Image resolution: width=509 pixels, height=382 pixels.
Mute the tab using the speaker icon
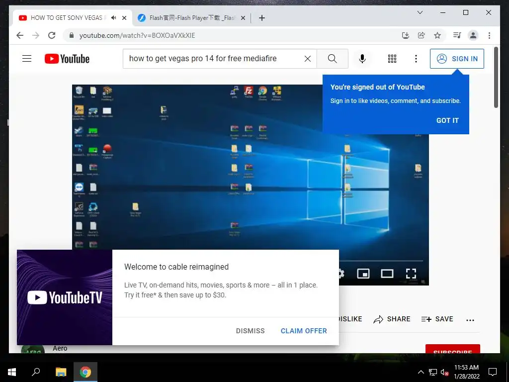(113, 17)
